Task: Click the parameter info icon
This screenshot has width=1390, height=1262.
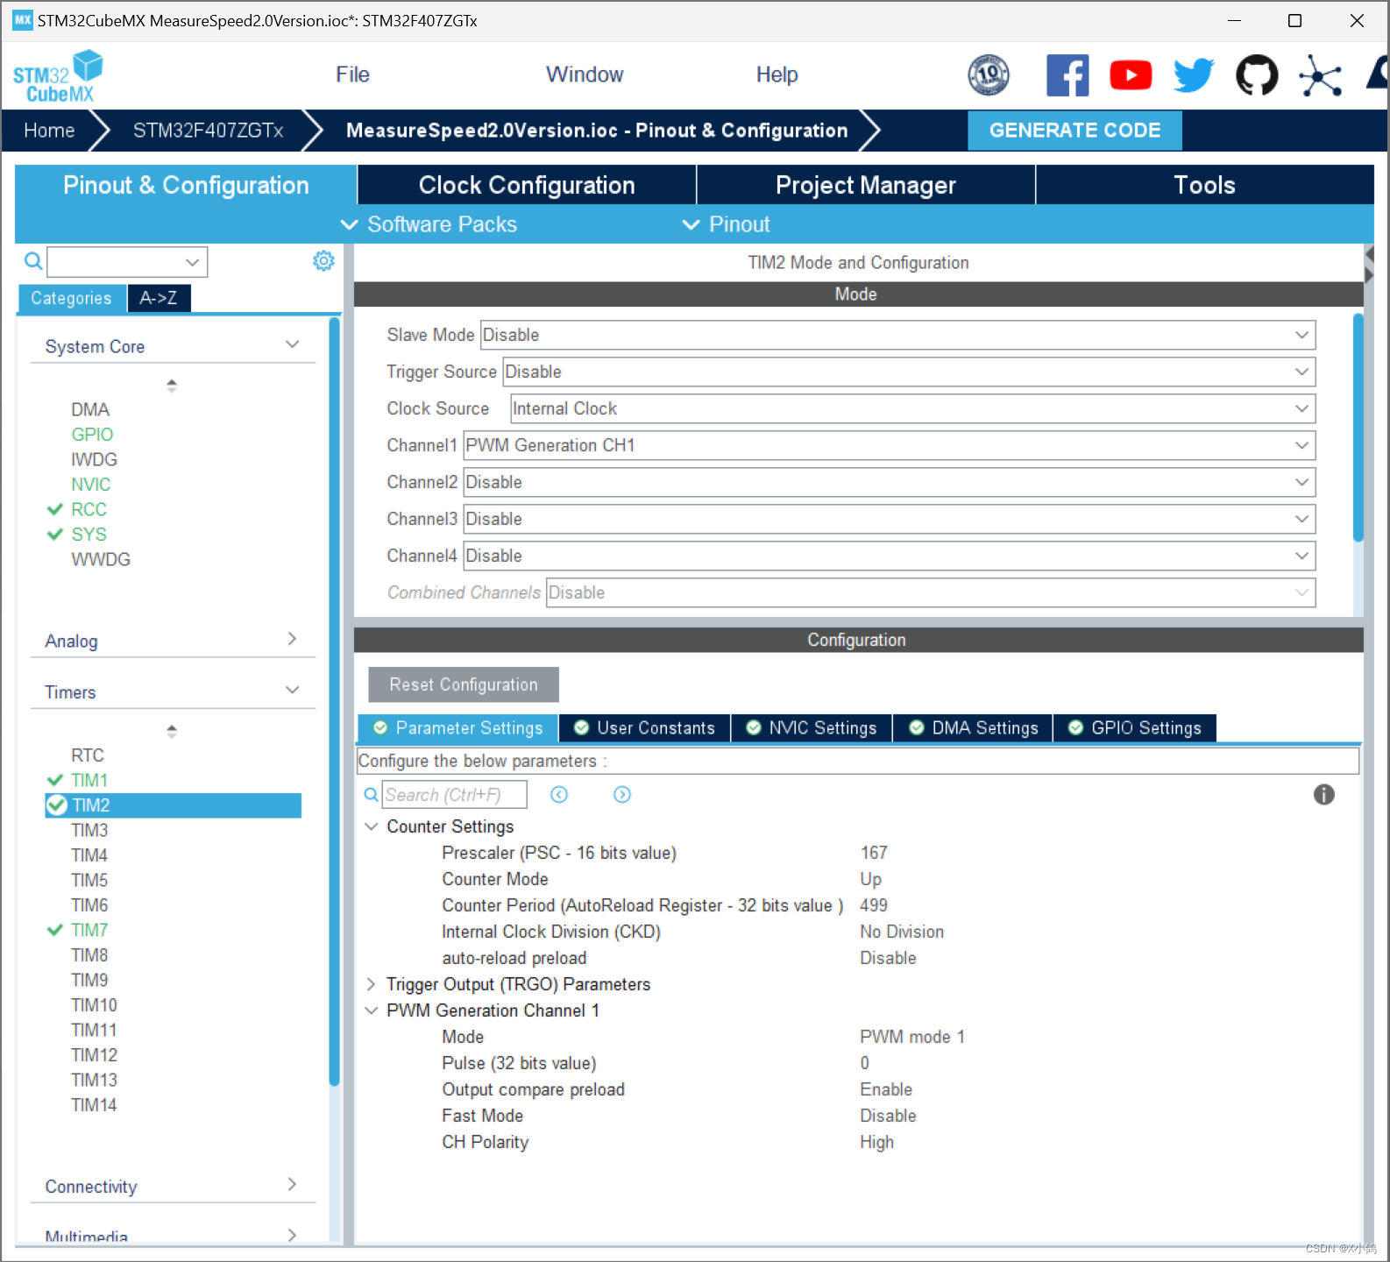Action: coord(1323,795)
